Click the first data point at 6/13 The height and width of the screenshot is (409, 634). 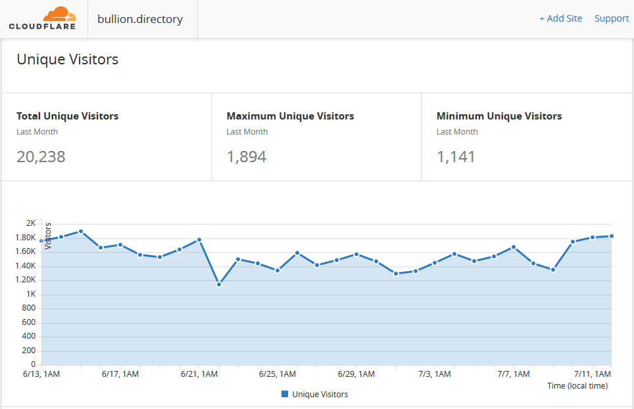[41, 241]
